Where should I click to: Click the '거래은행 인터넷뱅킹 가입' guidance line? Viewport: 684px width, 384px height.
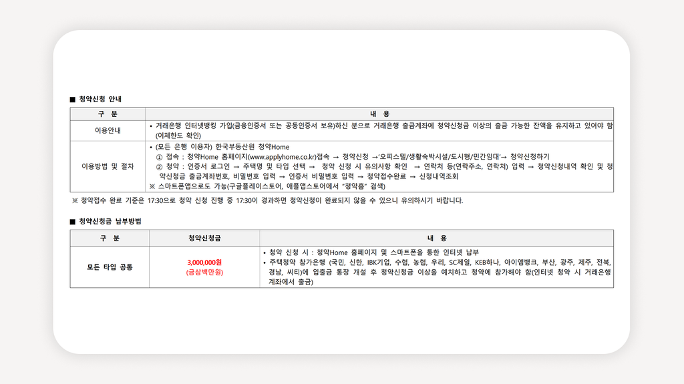point(381,126)
